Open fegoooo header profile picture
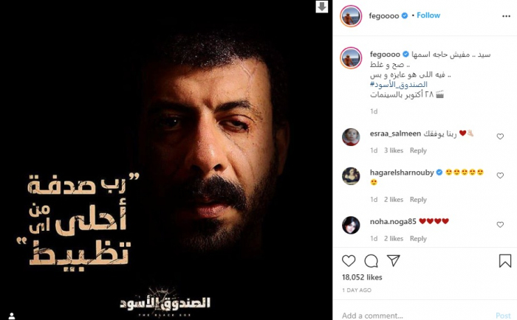517x320 pixels. (351, 15)
